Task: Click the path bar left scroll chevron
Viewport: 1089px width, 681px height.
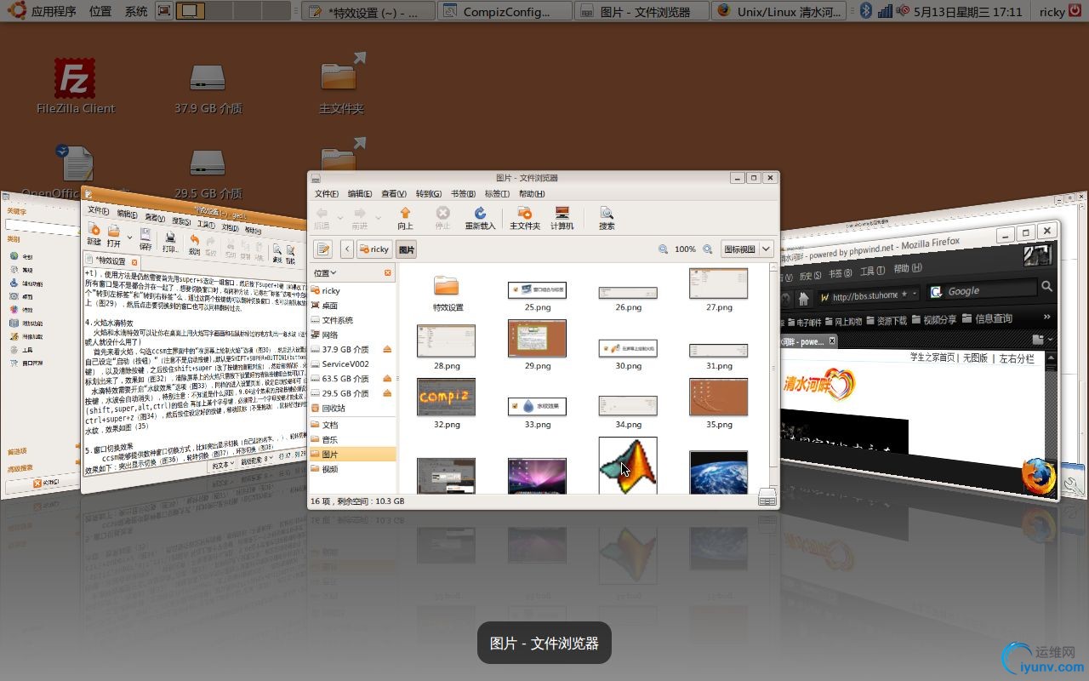Action: [x=347, y=249]
